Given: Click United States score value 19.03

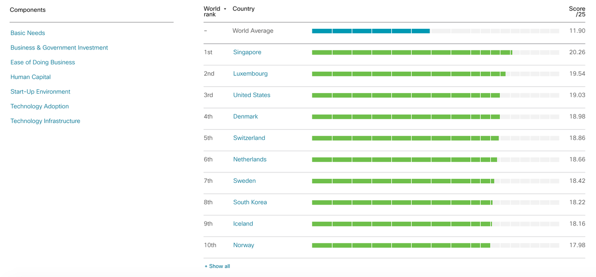Looking at the screenshot, I should coord(577,95).
